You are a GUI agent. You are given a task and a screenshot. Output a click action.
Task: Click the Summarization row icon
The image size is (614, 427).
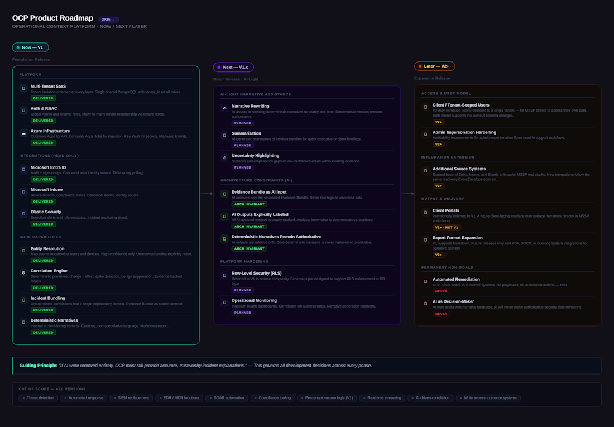(224, 136)
